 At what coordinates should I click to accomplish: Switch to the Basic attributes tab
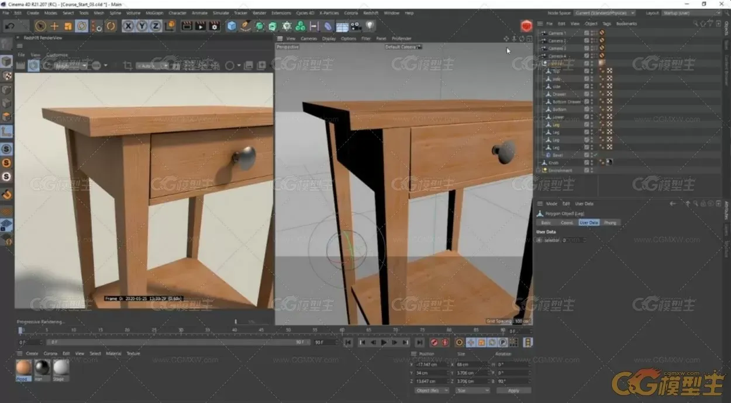point(546,223)
